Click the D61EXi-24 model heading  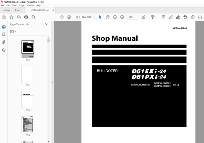click(149, 71)
